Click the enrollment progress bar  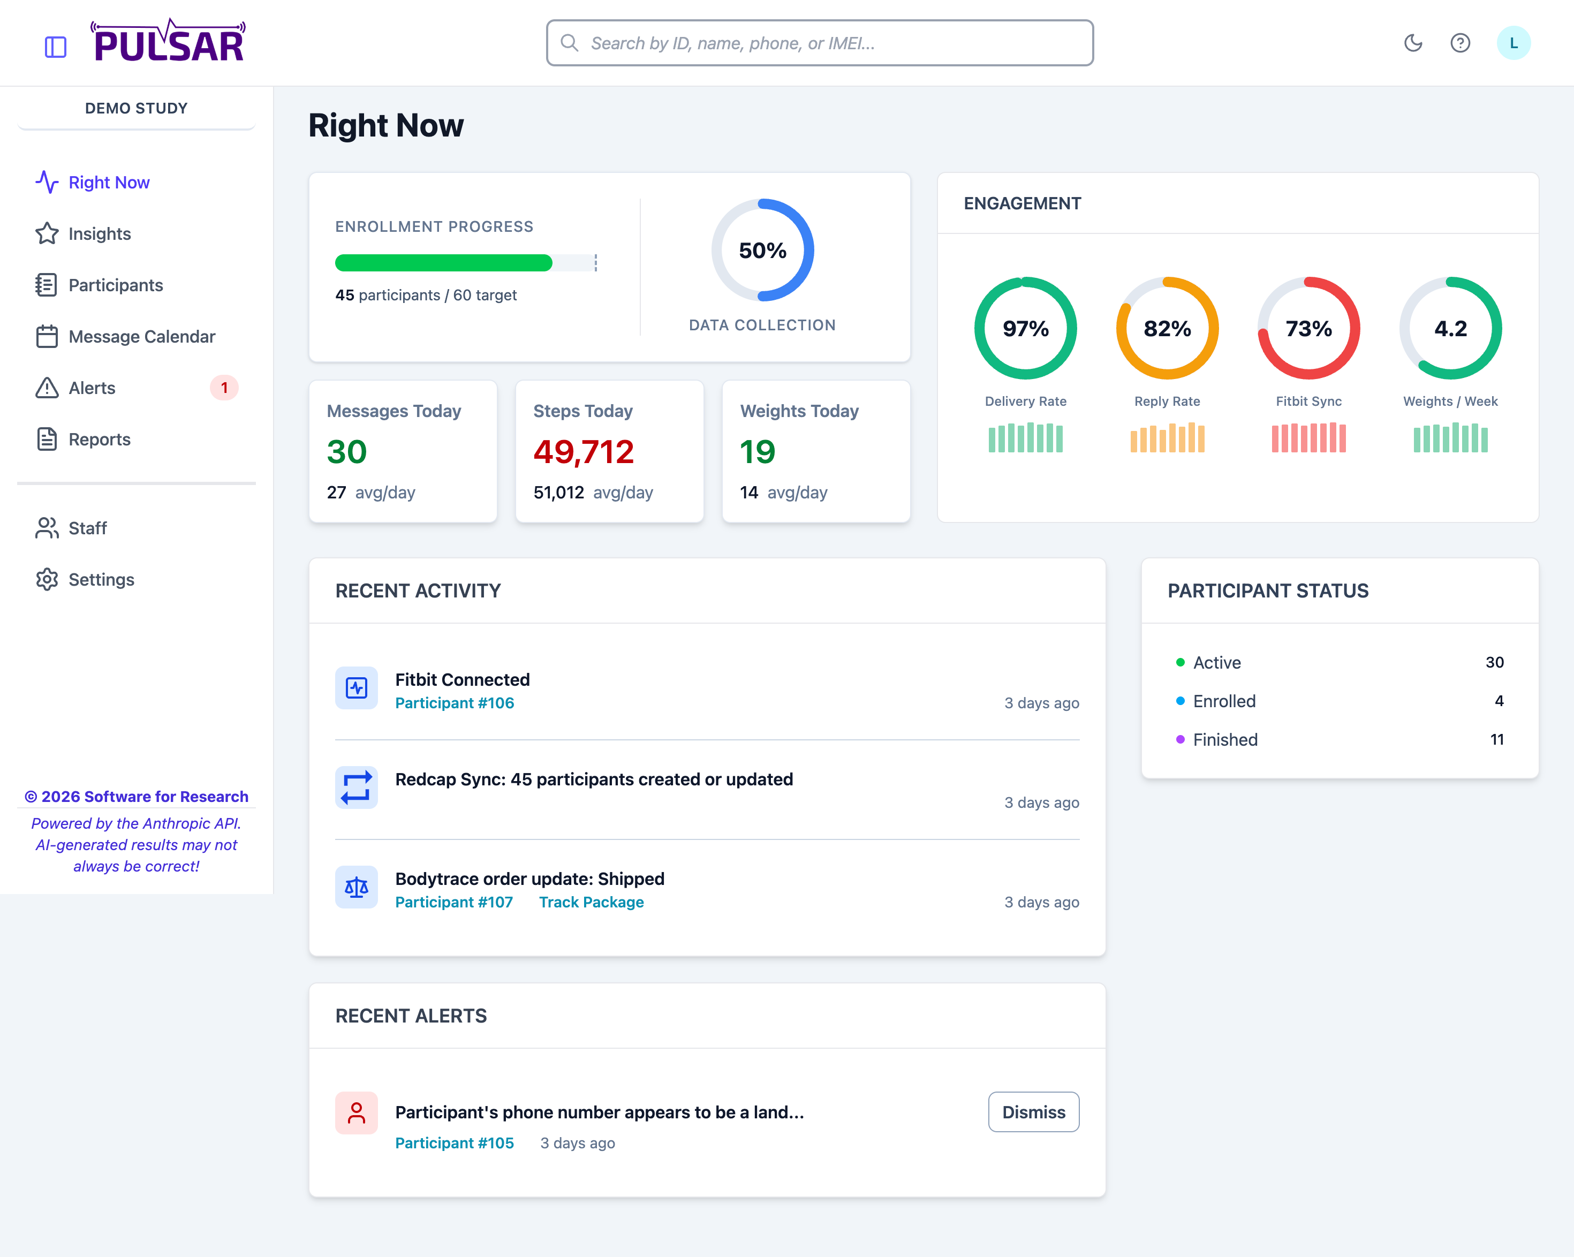[465, 263]
